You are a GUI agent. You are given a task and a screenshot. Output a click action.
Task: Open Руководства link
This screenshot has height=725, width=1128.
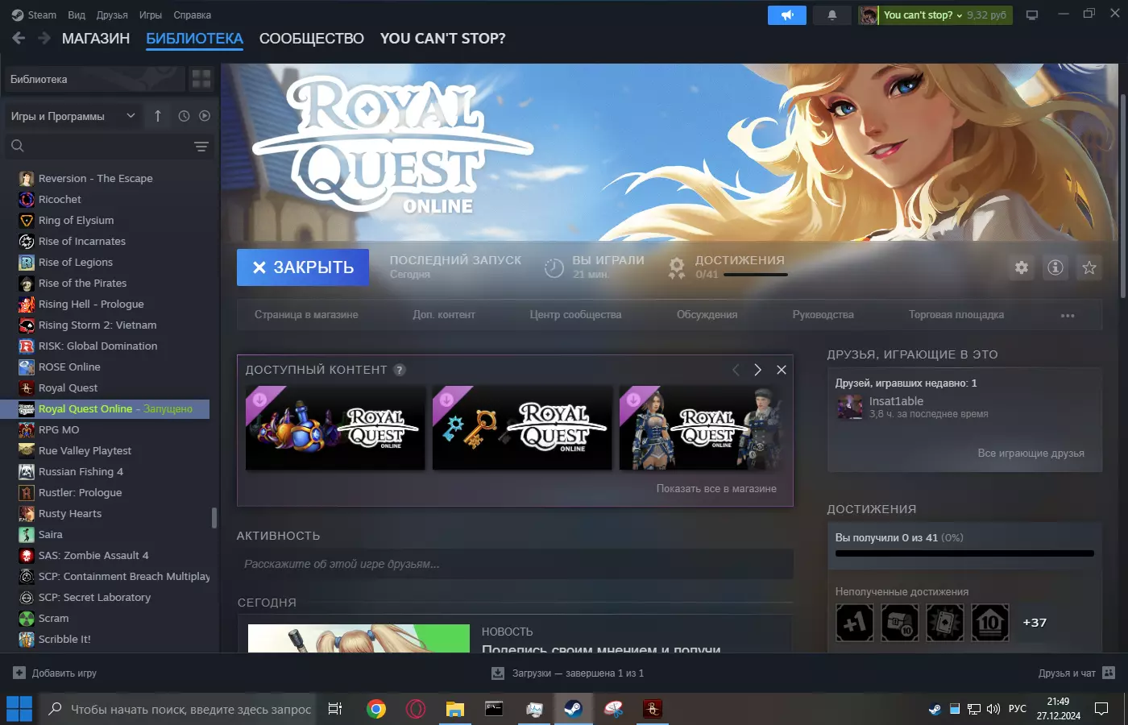coord(823,315)
